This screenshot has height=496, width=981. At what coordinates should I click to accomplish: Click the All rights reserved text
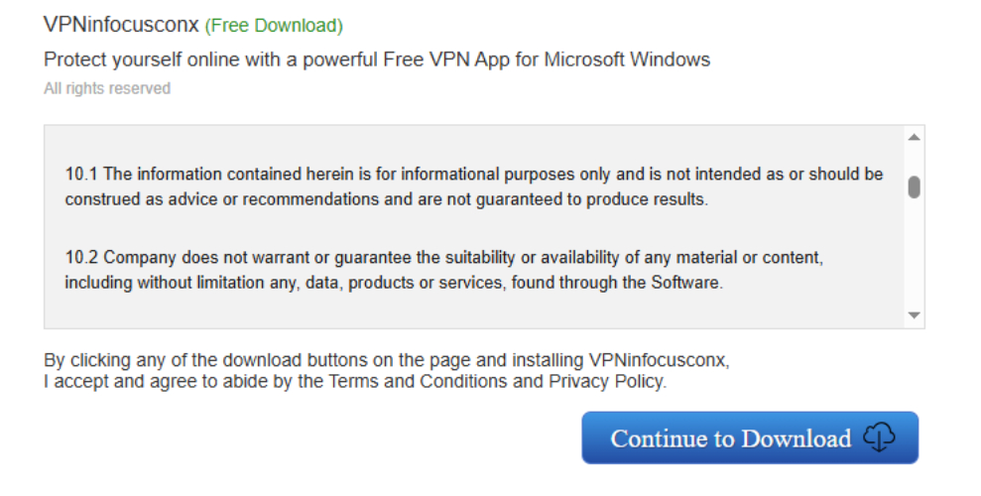[x=107, y=89]
